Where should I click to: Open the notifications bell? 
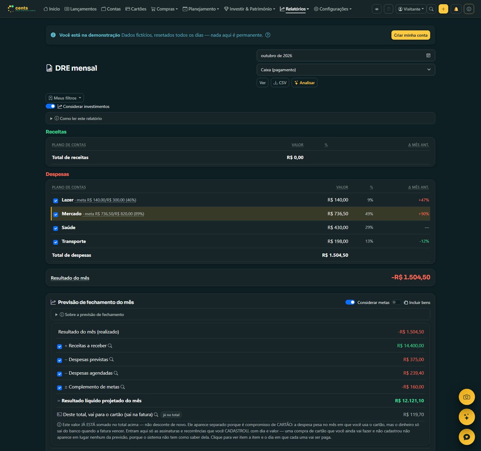click(456, 9)
